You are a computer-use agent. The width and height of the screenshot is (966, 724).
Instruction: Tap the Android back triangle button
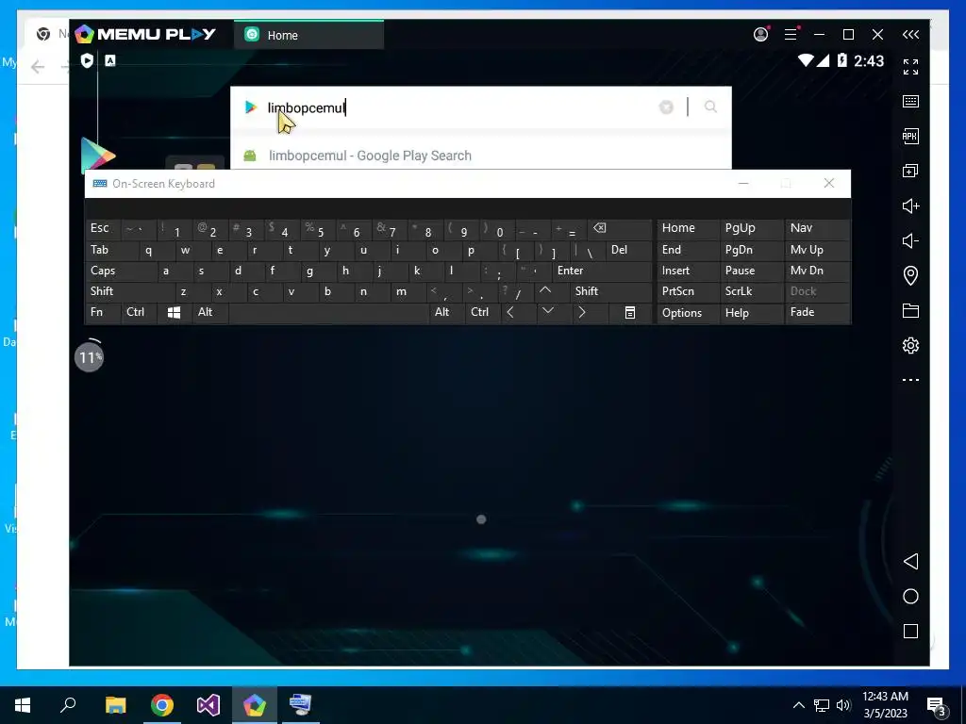click(910, 562)
